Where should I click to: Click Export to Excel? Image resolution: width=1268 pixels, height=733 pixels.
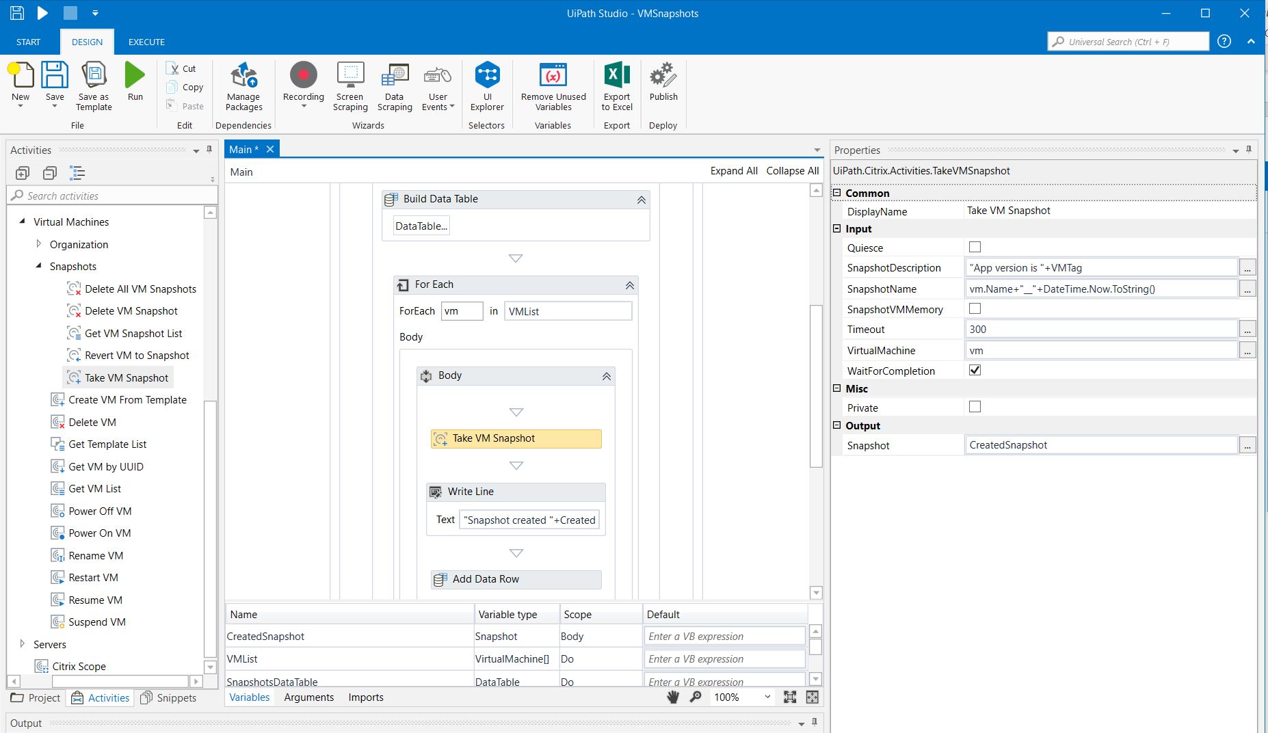click(x=617, y=75)
